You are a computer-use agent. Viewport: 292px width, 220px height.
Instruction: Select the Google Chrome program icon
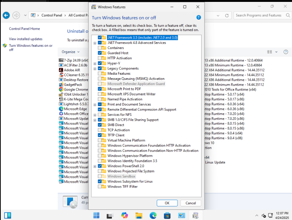tap(61, 89)
